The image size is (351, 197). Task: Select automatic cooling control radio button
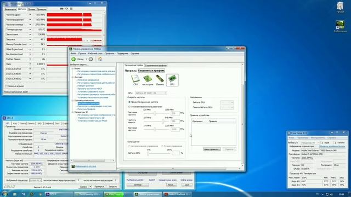129,146
